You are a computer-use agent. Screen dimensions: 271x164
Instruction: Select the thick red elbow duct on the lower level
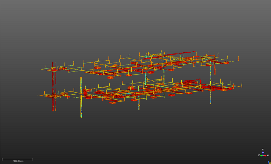click(x=193, y=81)
